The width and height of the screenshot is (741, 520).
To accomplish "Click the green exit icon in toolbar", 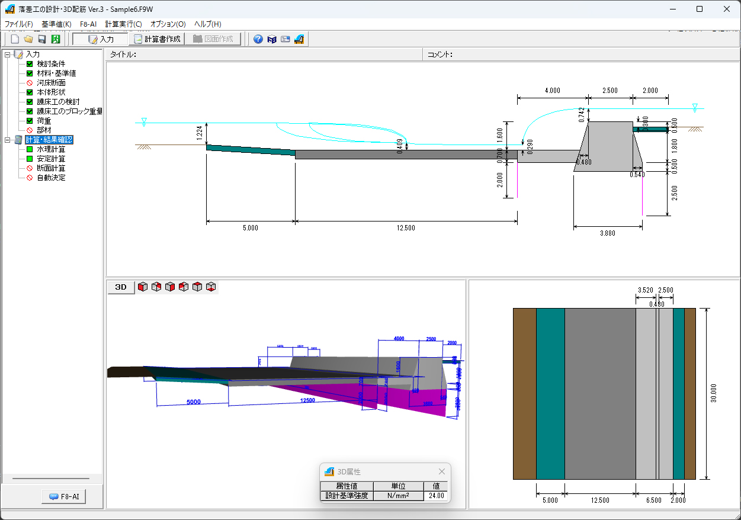I will 56,39.
